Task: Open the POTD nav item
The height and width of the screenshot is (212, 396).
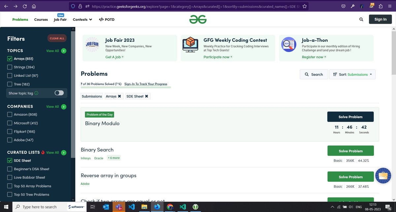Action: coord(107,19)
